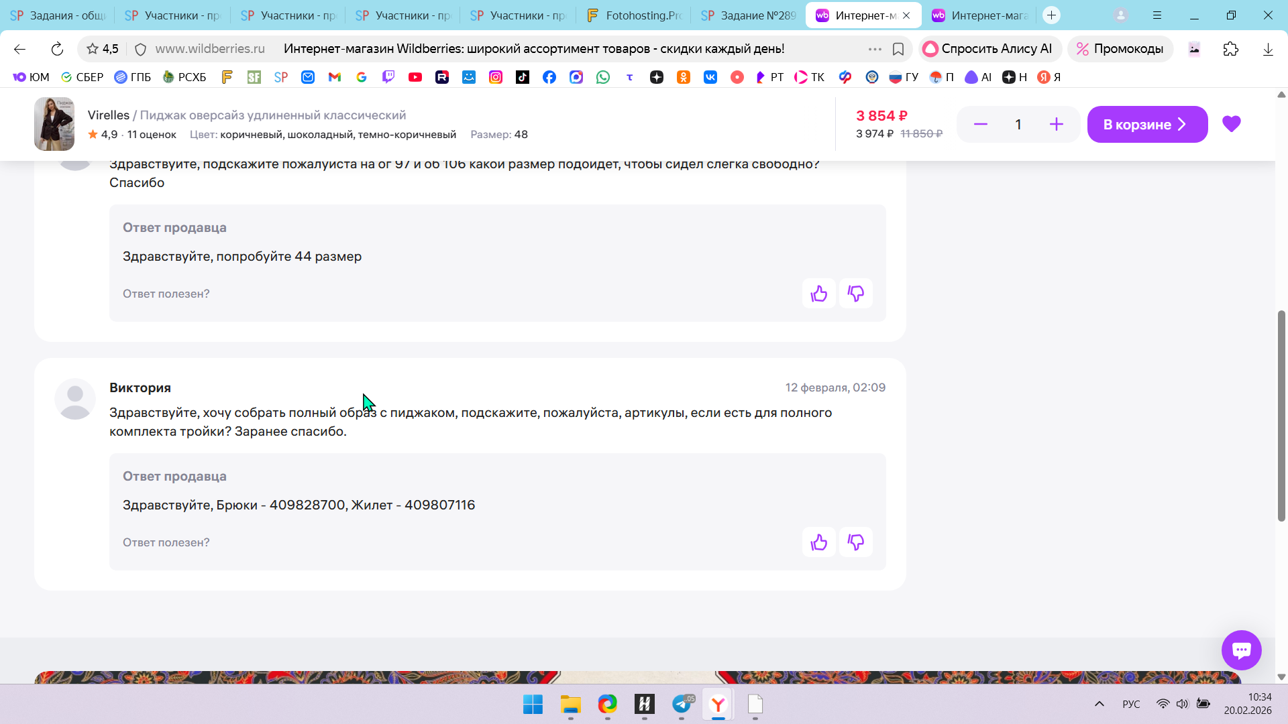
Task: Switch to the Fotohosting tab
Action: pyautogui.click(x=634, y=15)
